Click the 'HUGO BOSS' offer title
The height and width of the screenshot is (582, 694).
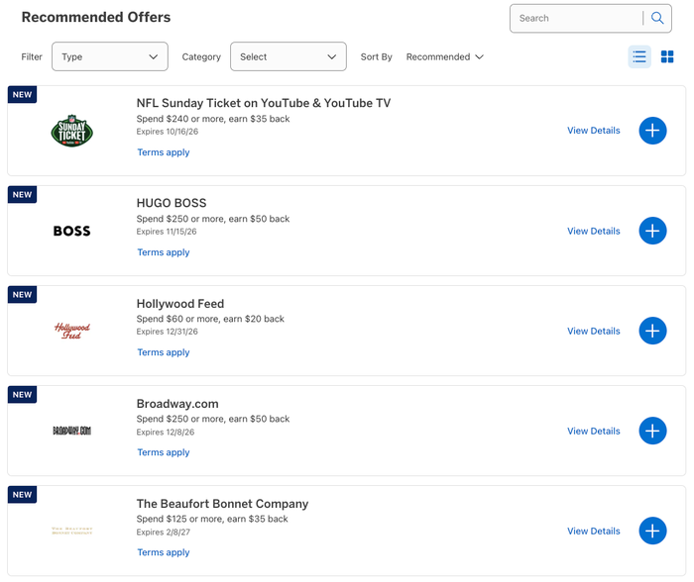click(x=172, y=203)
